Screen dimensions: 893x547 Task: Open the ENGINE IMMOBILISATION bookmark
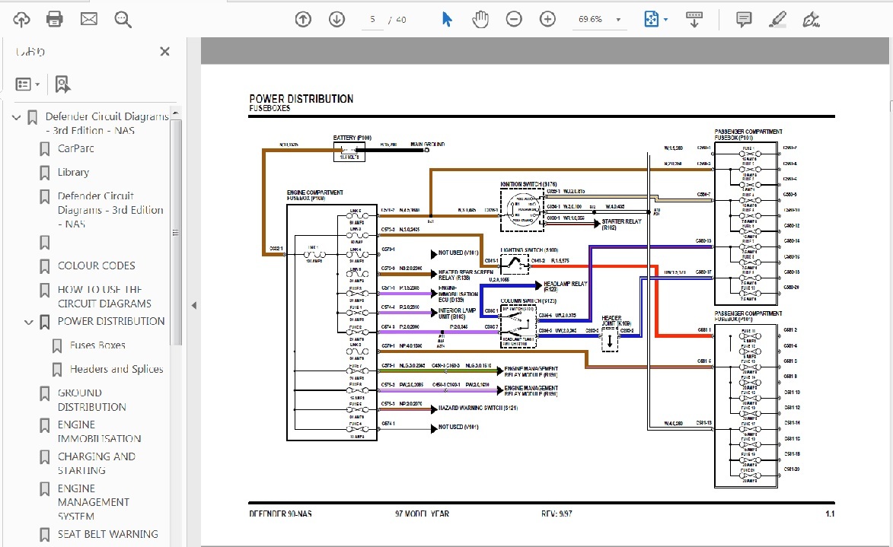point(99,431)
